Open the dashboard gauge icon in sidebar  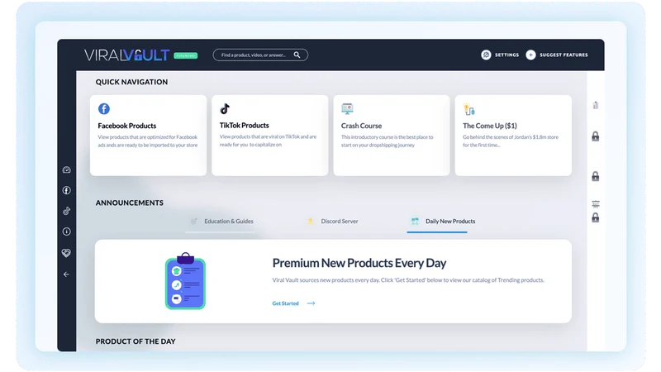point(67,170)
